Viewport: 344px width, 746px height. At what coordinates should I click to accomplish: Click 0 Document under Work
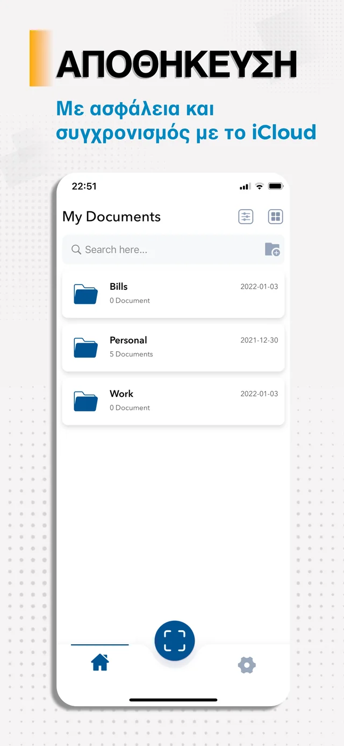(130, 408)
